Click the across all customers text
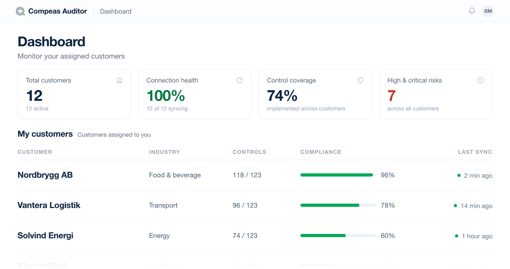This screenshot has width=510, height=269. pos(413,108)
